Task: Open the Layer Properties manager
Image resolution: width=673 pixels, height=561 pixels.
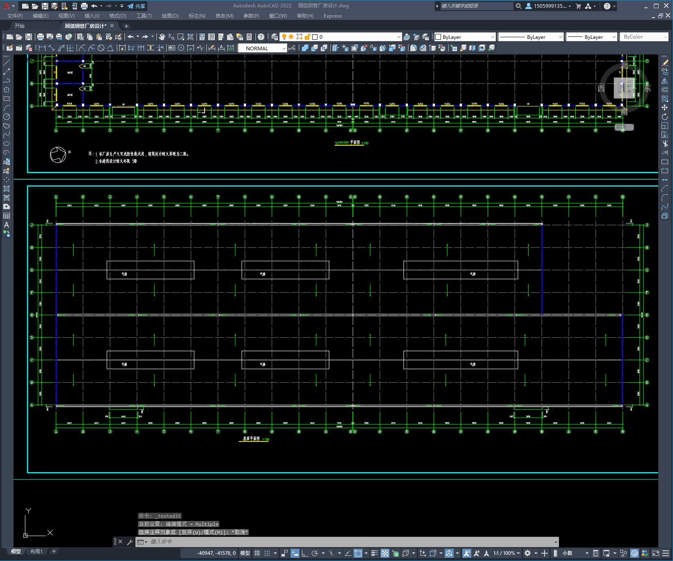Action: [274, 37]
